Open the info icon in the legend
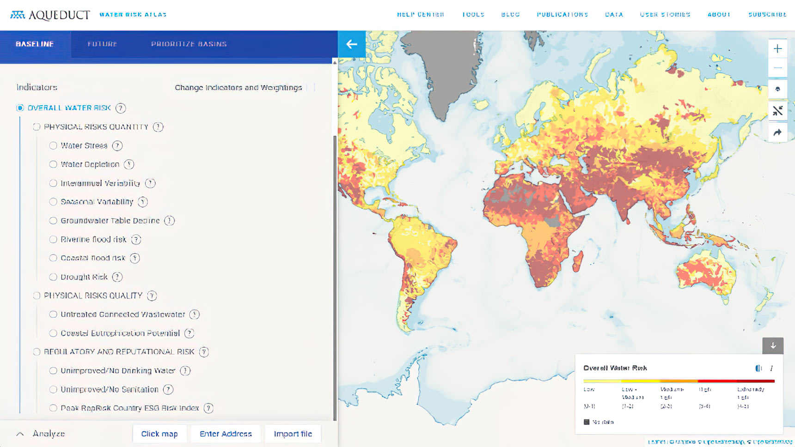This screenshot has height=447, width=795. (771, 368)
